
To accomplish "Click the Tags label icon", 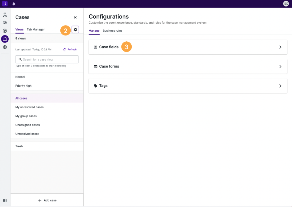I will (95, 86).
